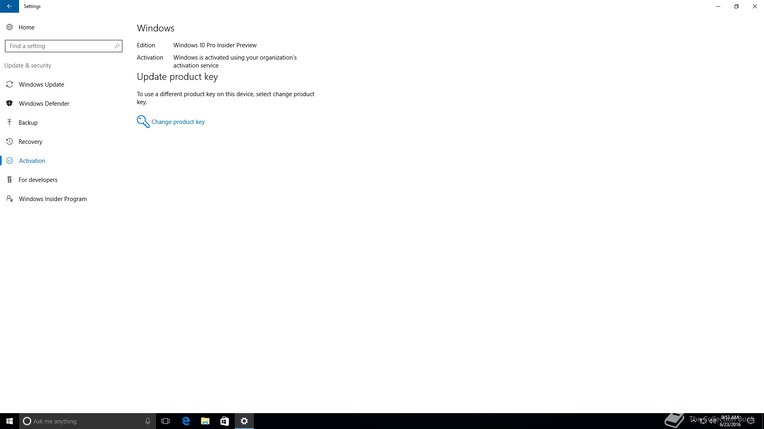Select Activation in the sidebar

point(32,160)
